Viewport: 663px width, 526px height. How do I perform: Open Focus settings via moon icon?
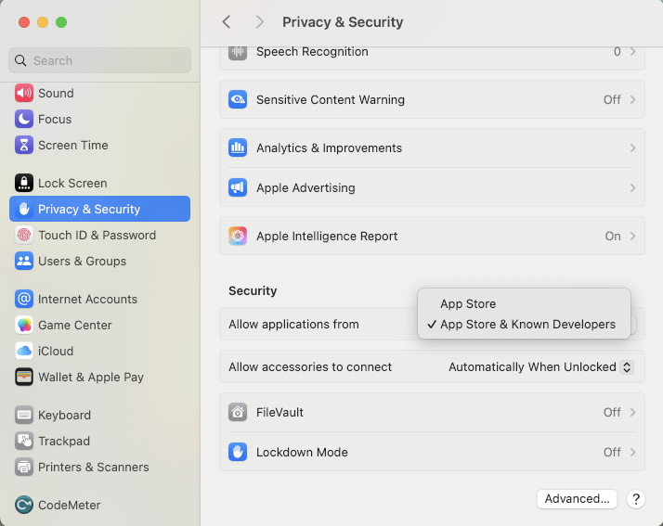[24, 119]
